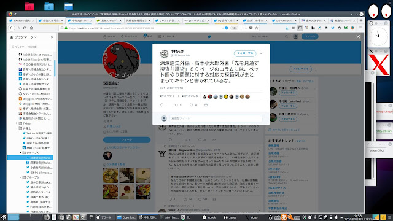Image resolution: width=393 pixels, height=221 pixels.
Task: Open a new tab with plus button
Action: click(361, 20)
